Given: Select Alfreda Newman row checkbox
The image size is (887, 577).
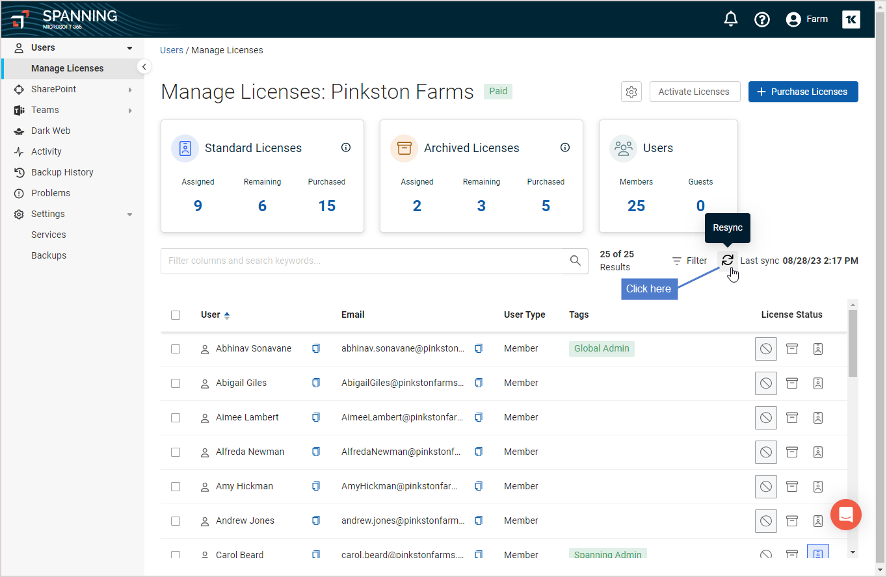Looking at the screenshot, I should click(x=176, y=452).
